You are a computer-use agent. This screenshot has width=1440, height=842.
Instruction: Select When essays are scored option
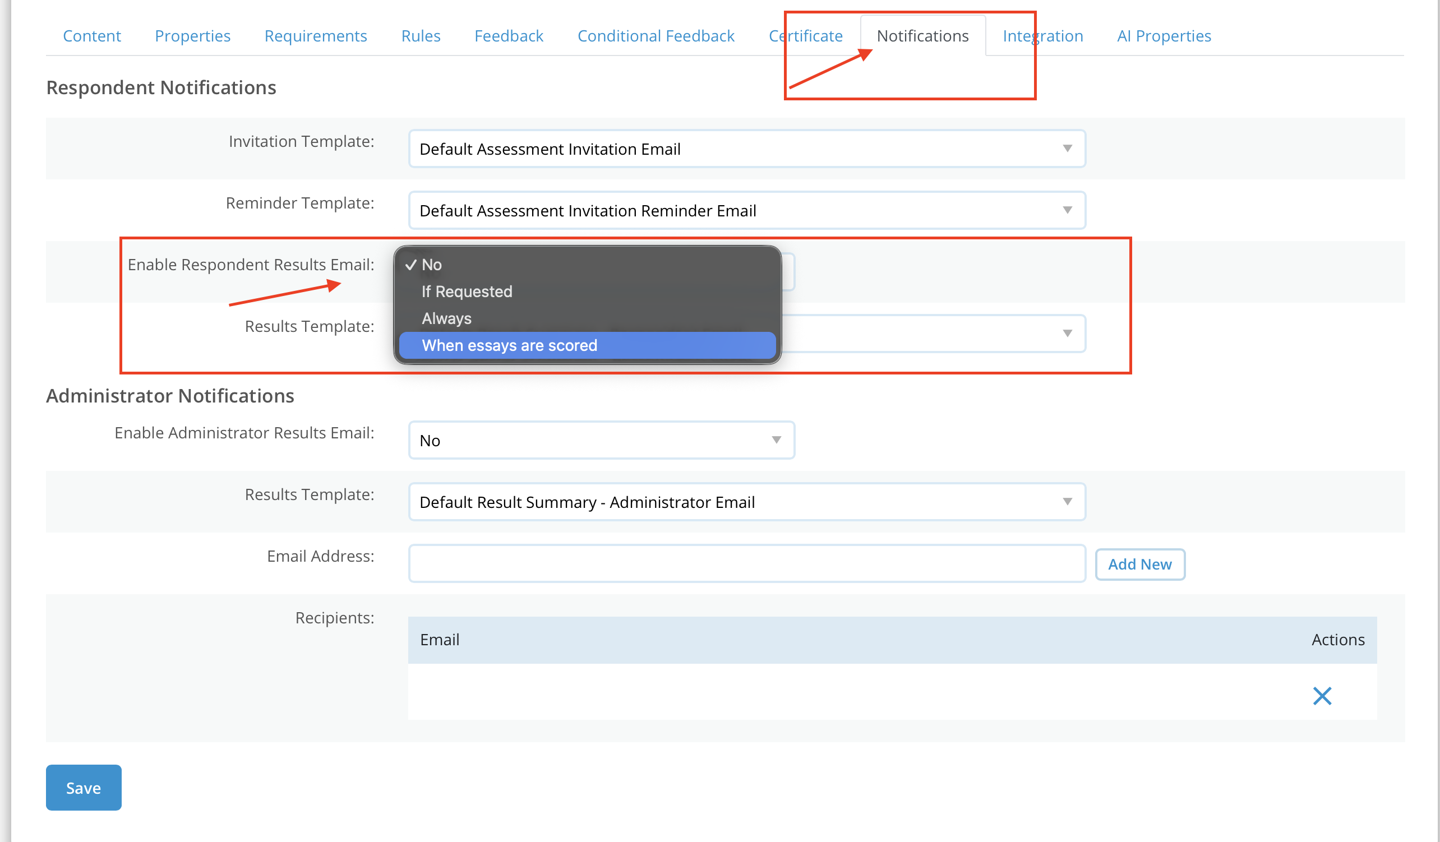coord(587,345)
